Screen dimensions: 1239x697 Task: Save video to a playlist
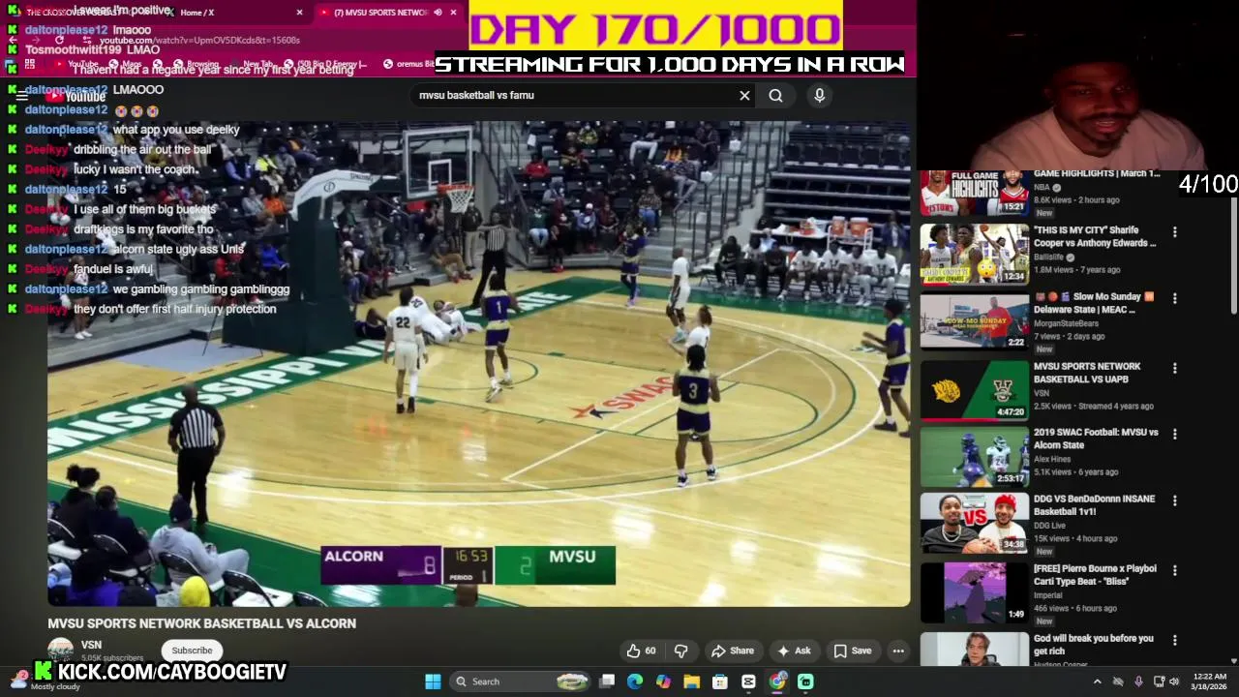[853, 651]
